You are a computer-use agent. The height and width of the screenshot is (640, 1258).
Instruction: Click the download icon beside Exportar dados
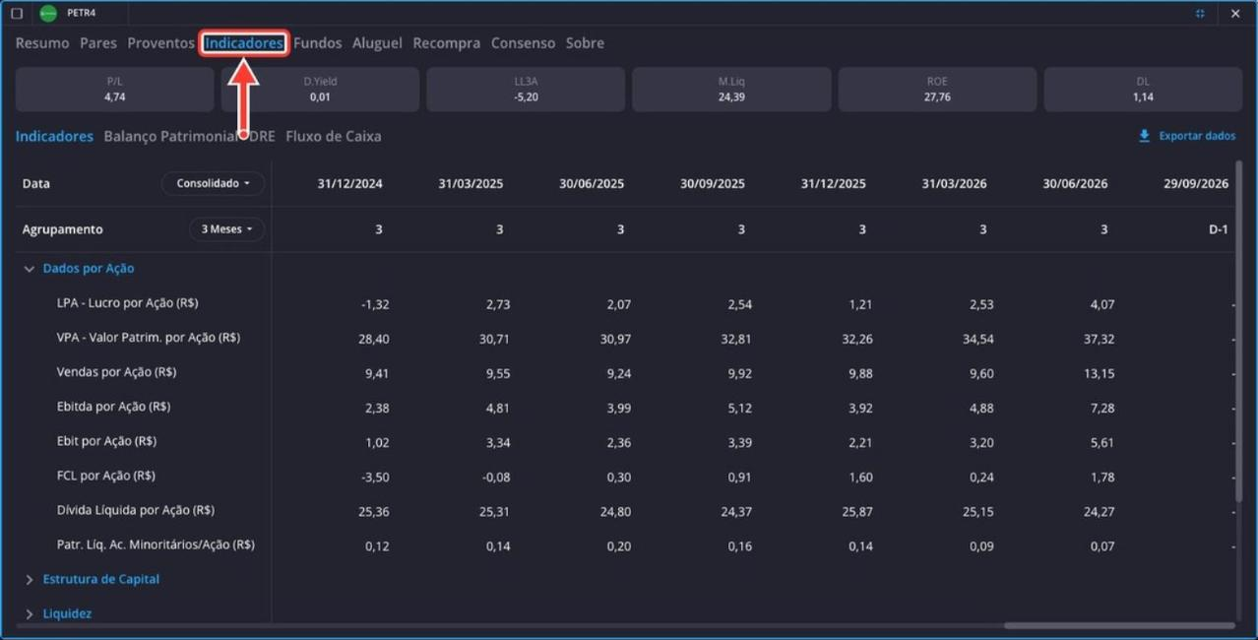1144,136
